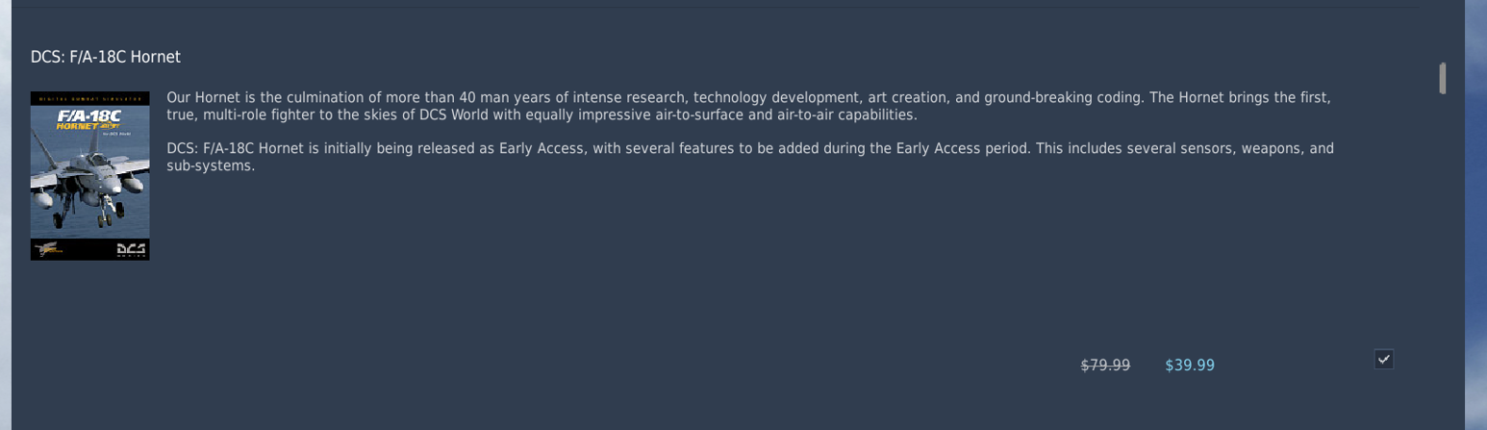Click the vertical scrollbar handle
1487x430 pixels.
click(x=1443, y=78)
